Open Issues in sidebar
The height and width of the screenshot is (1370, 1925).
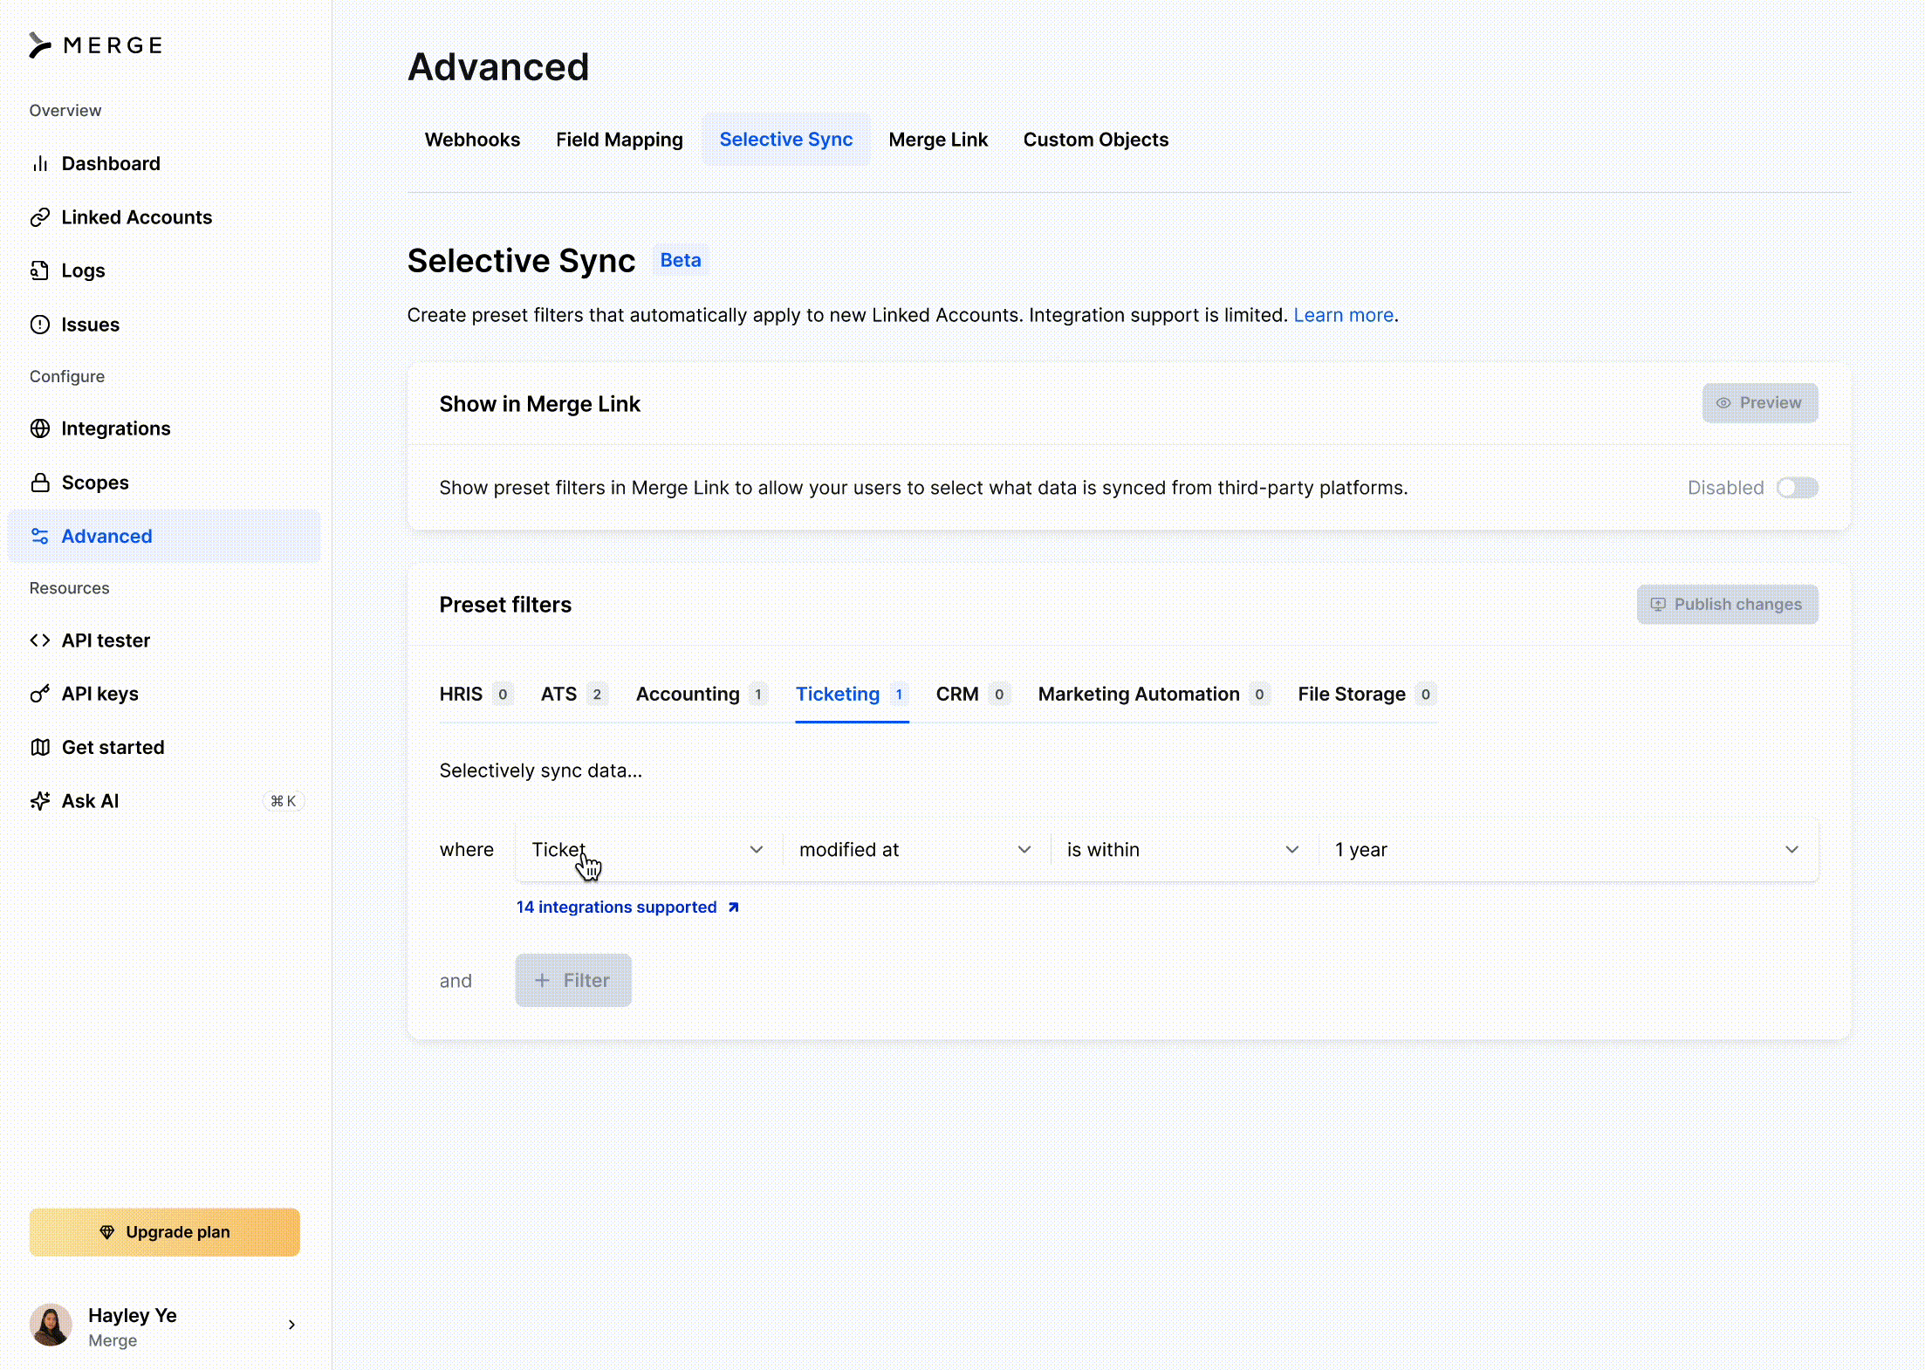click(x=164, y=325)
